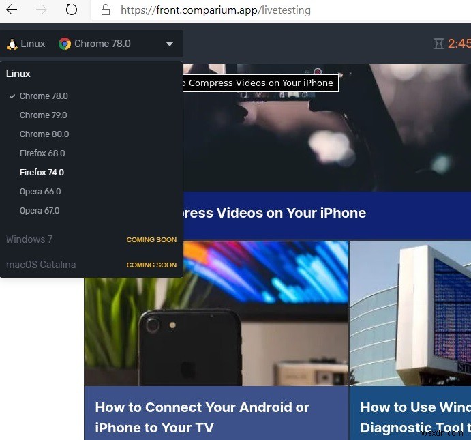Open the Chrome 78.0 selector box
The width and height of the screenshot is (471, 440).
pyautogui.click(x=91, y=44)
